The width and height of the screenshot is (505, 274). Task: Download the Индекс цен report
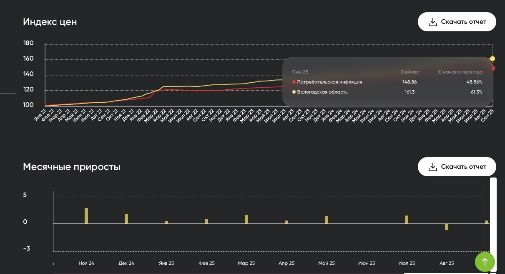pos(457,22)
